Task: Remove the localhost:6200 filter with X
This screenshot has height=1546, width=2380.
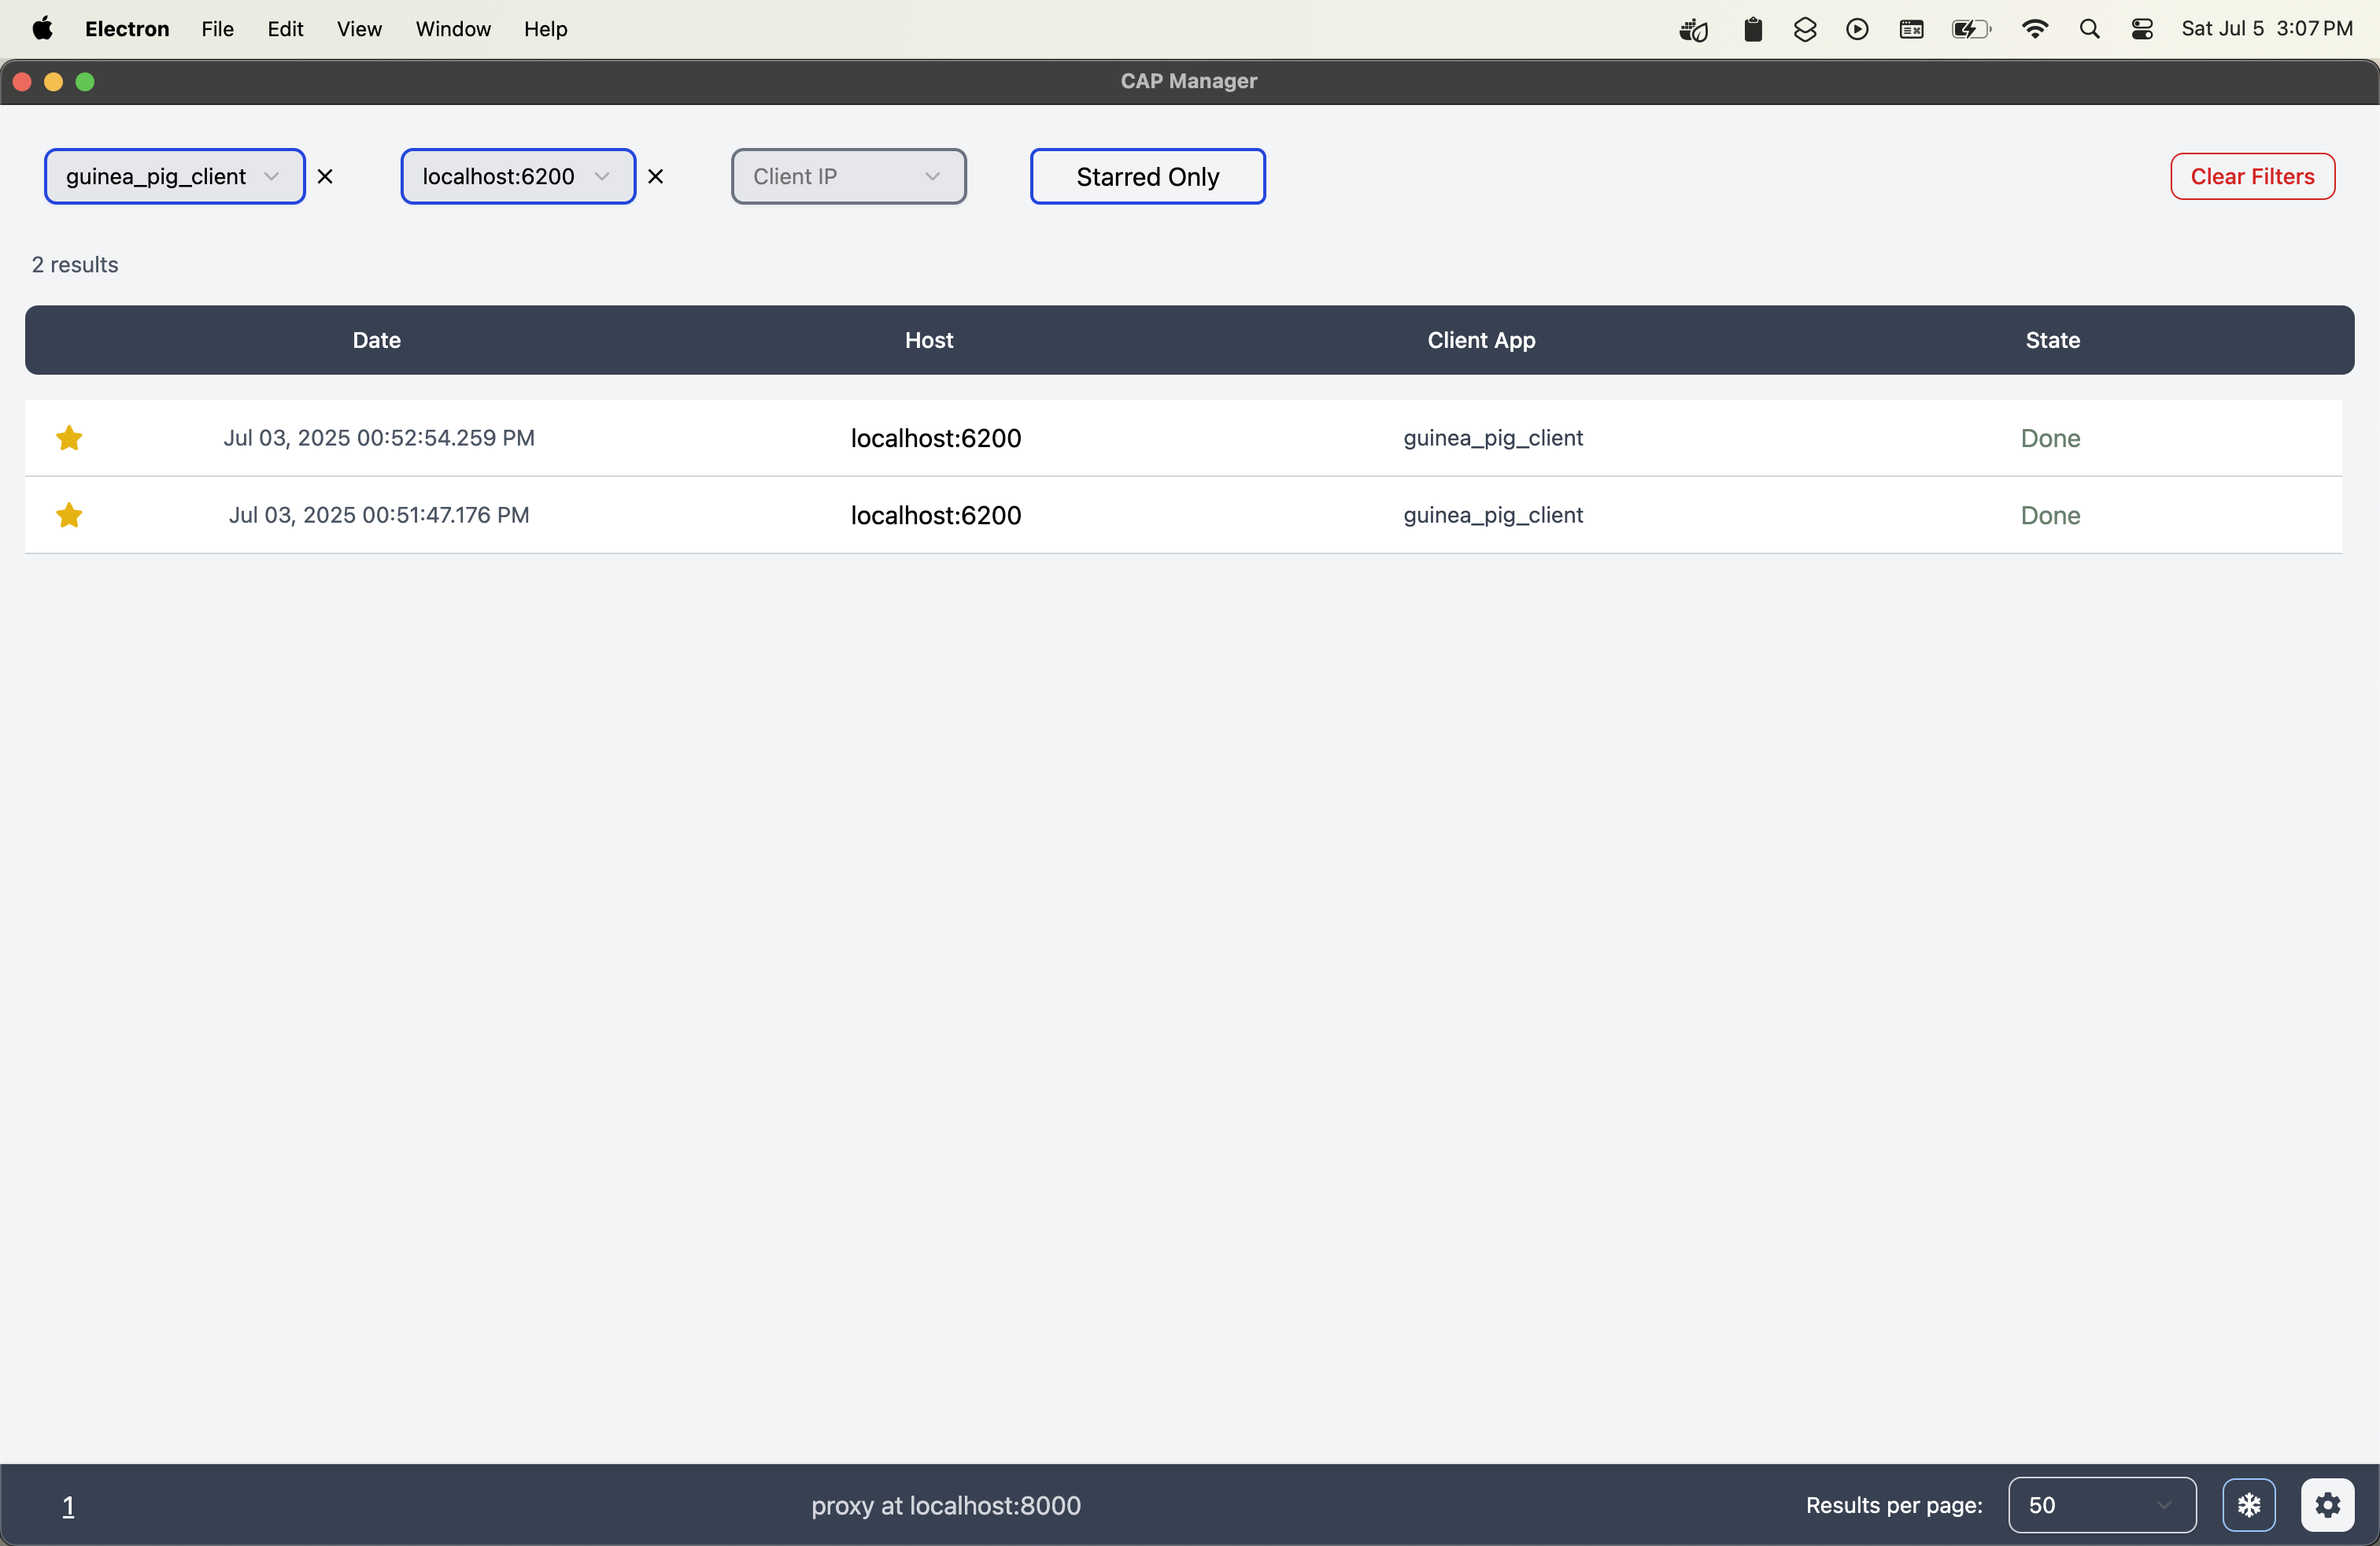Action: (x=656, y=177)
